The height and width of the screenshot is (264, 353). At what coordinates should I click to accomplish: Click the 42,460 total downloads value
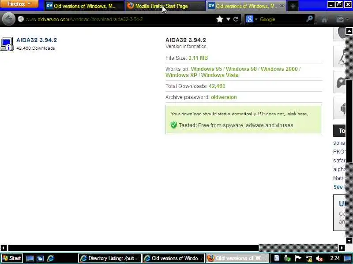(217, 86)
